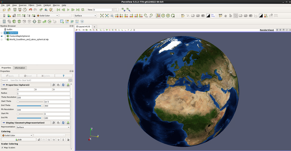Viewport: 291px width, 151px height.
Task: Switch to the Information tab
Action: 20,68
